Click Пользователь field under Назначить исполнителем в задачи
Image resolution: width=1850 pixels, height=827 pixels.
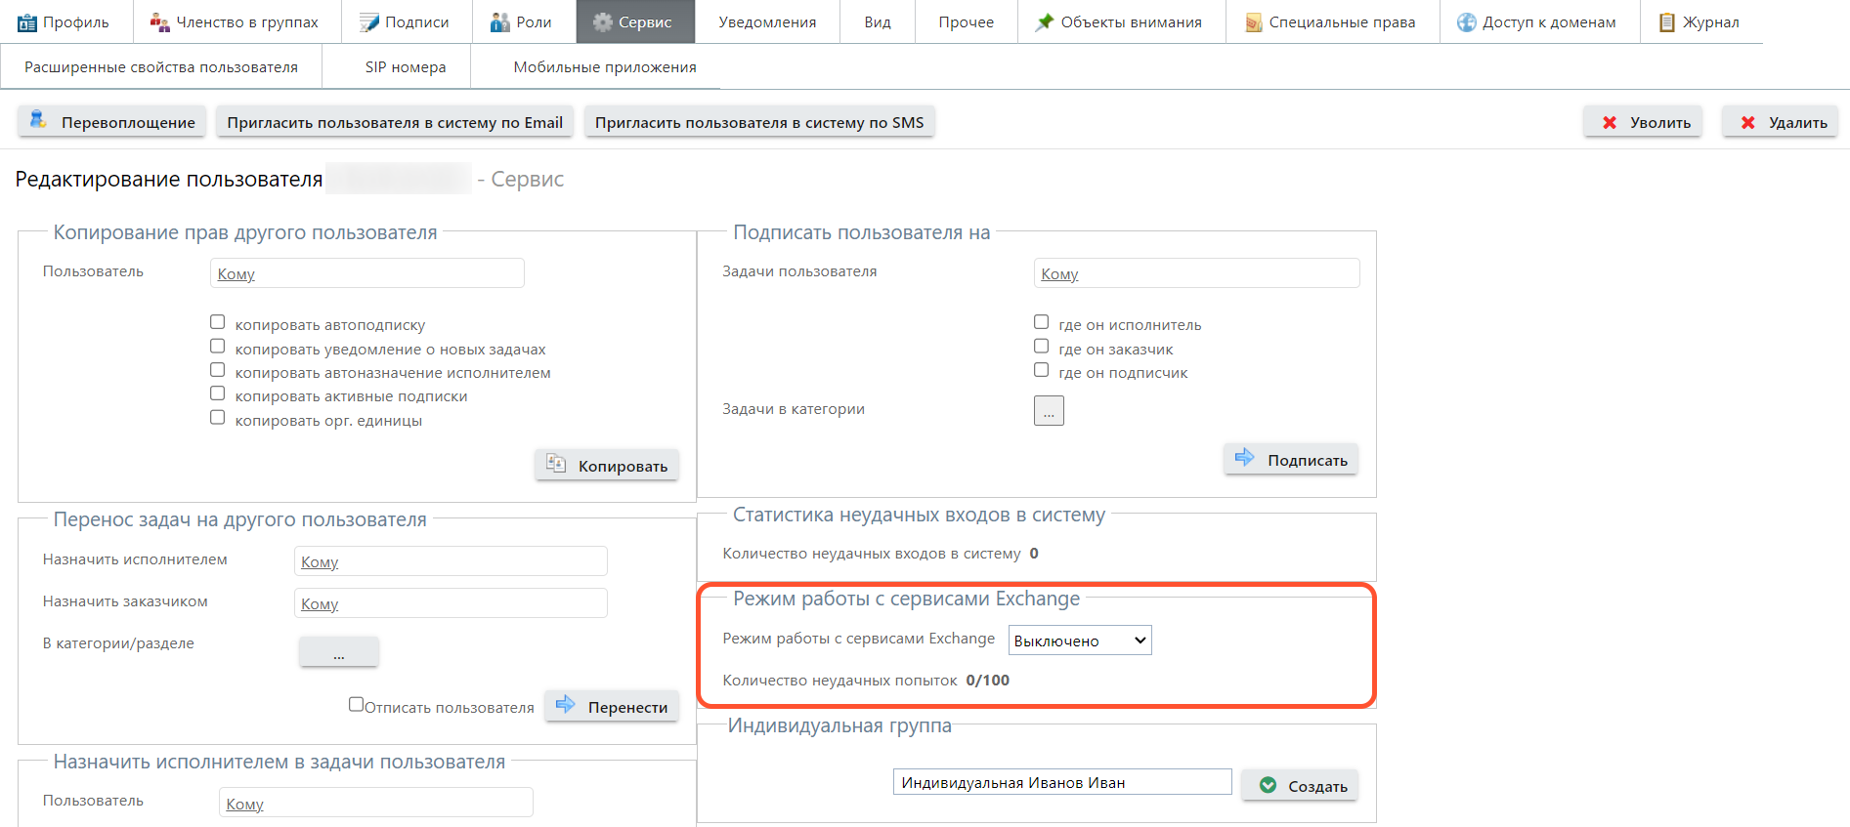pos(376,803)
